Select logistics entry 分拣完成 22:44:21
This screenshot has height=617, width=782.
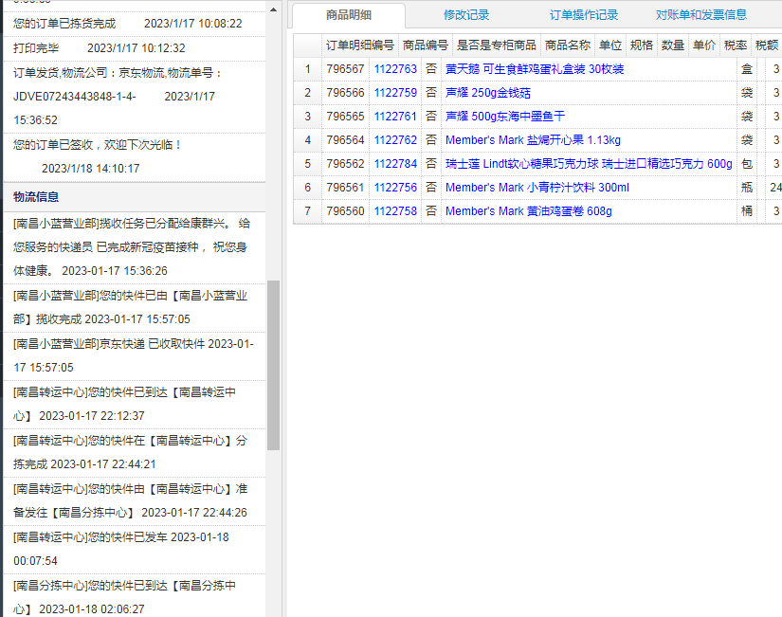point(135,452)
